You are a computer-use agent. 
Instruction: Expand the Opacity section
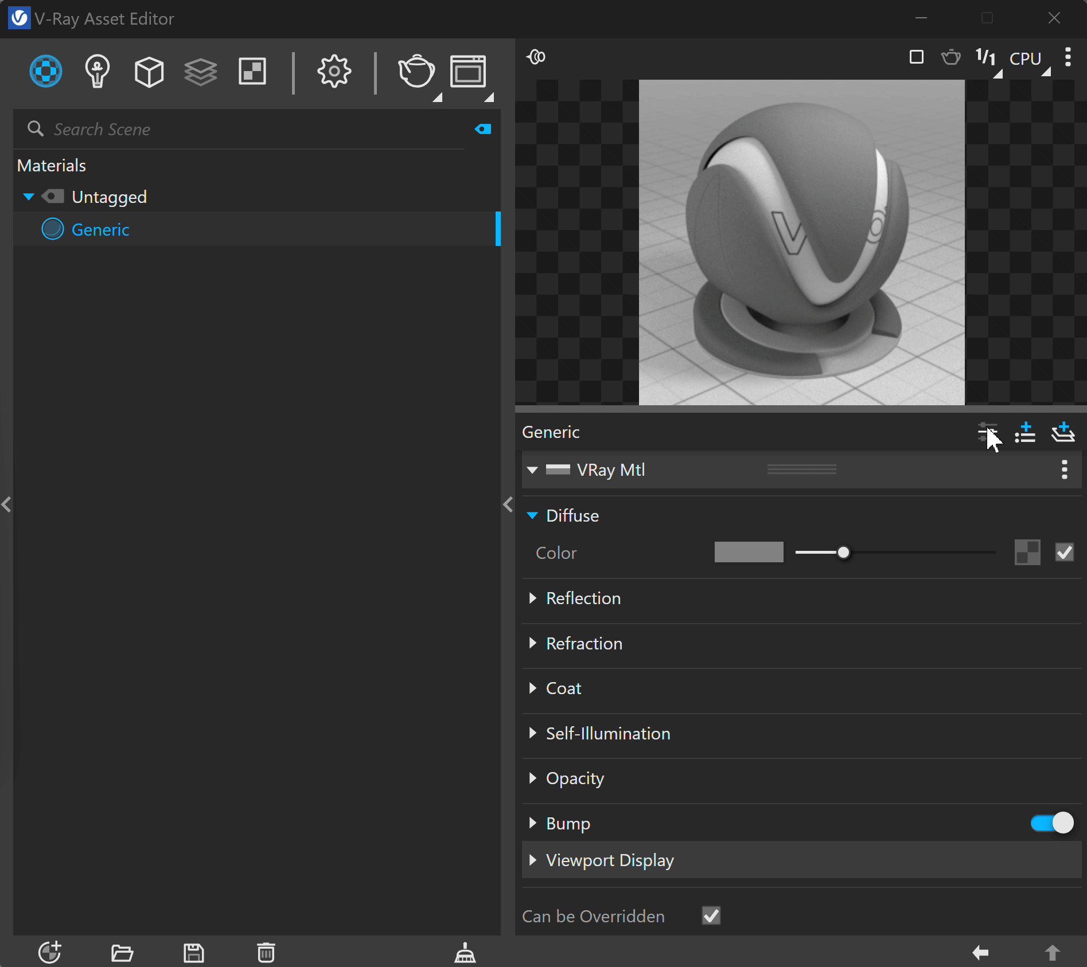pyautogui.click(x=532, y=778)
